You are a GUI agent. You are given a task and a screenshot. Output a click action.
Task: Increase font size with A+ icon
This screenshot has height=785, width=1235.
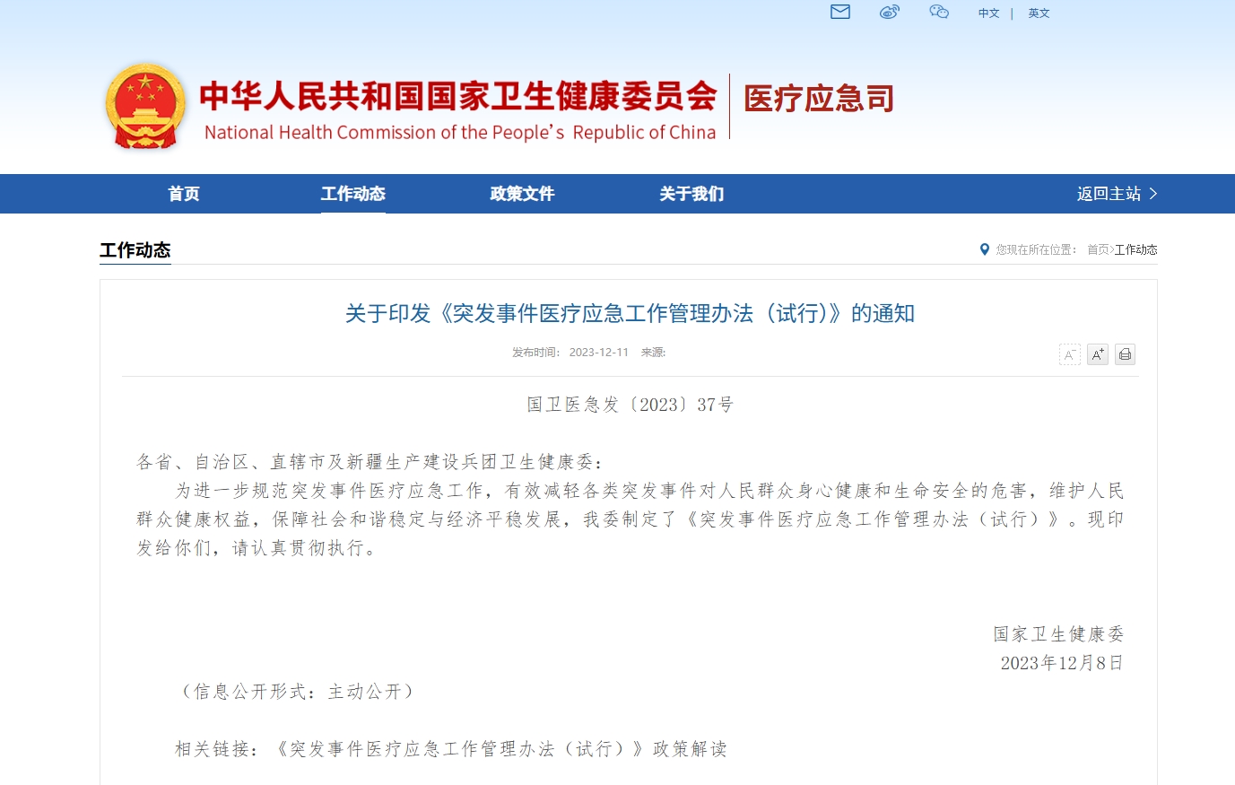pos(1098,354)
